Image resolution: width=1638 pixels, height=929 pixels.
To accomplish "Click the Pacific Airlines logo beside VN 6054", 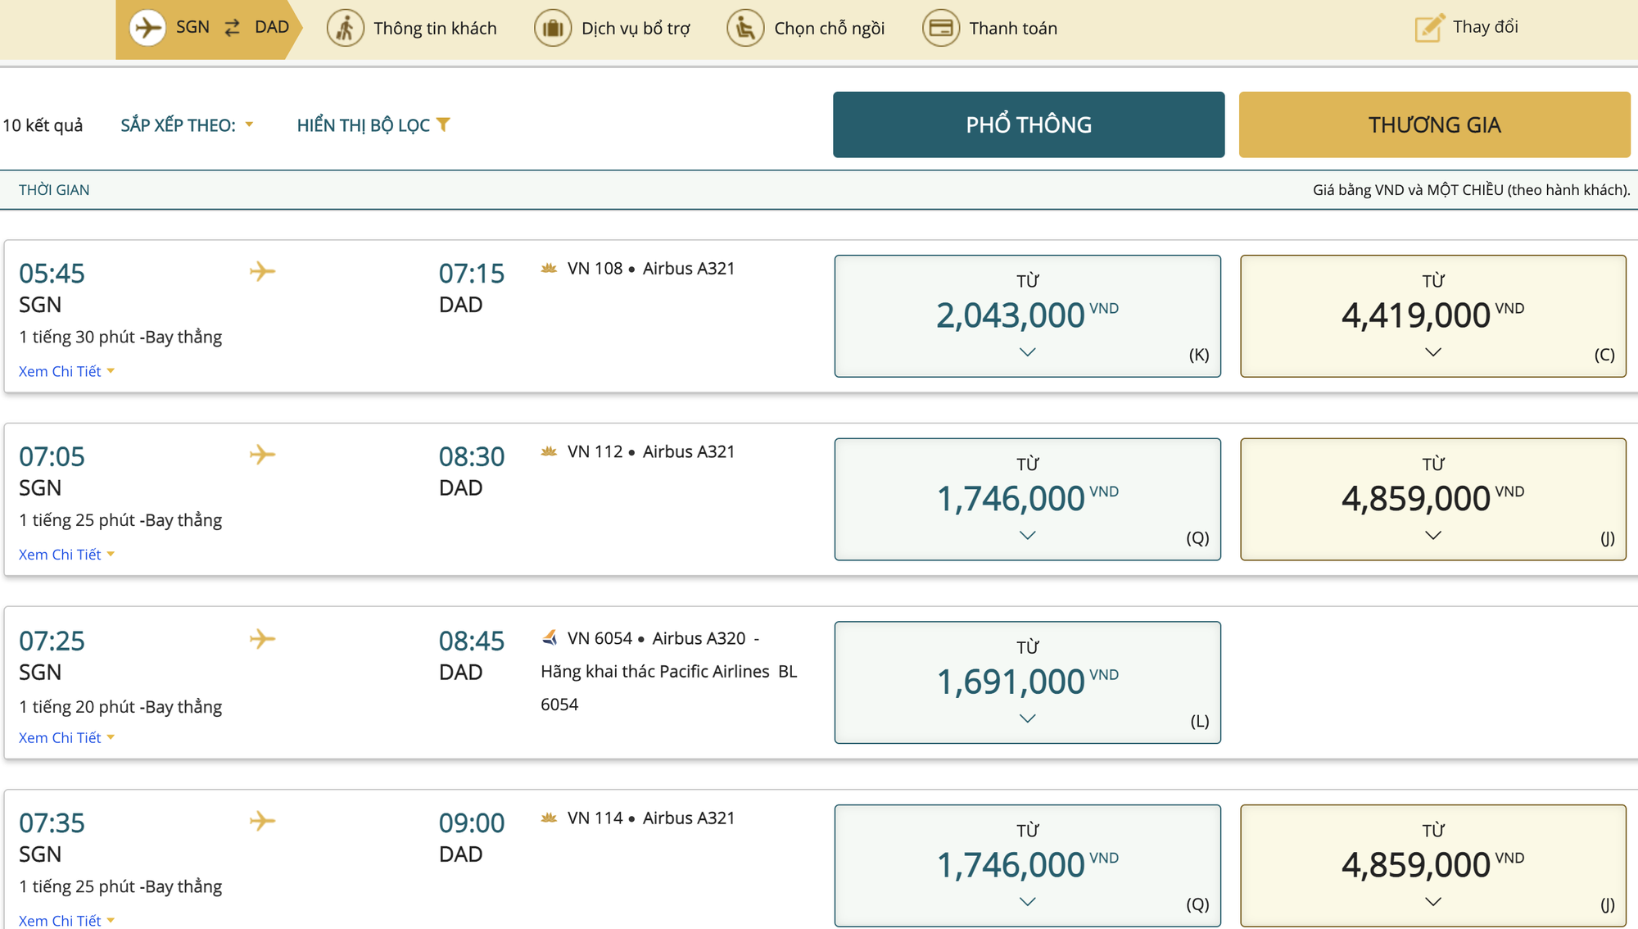I will click(x=550, y=637).
